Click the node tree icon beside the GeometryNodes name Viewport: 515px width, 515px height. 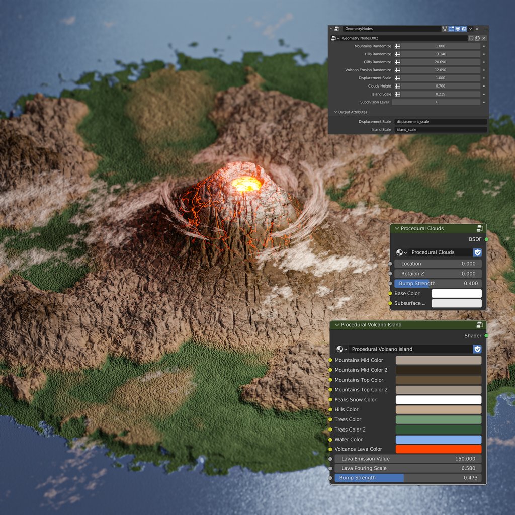(336, 29)
